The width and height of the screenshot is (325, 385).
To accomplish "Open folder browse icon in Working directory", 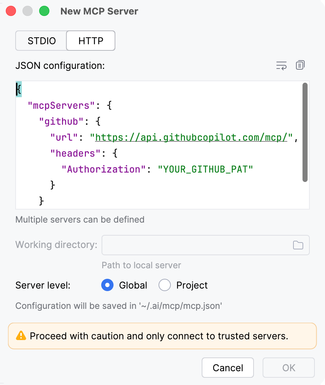I will tap(298, 245).
